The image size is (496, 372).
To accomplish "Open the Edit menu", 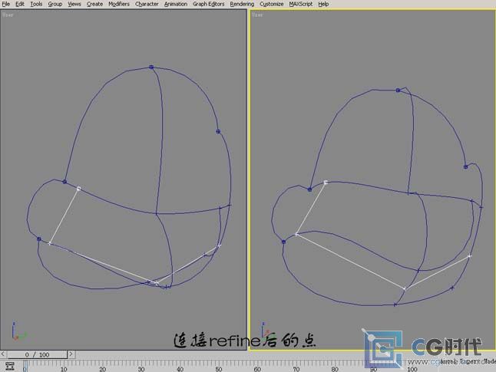I will point(20,4).
